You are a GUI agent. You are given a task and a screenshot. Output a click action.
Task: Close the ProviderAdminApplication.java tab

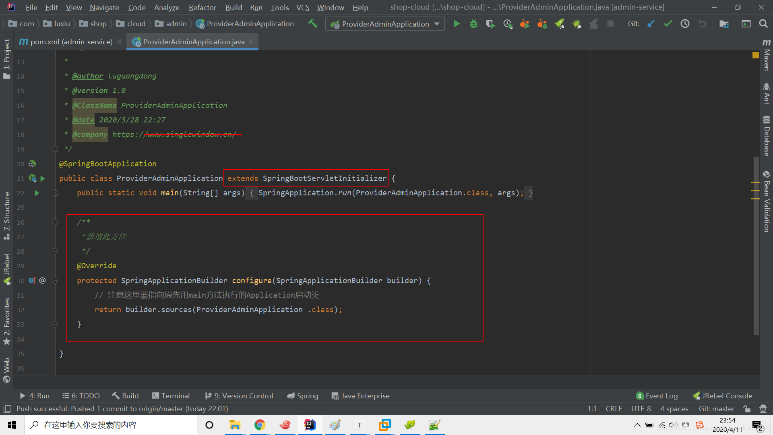[251, 41]
